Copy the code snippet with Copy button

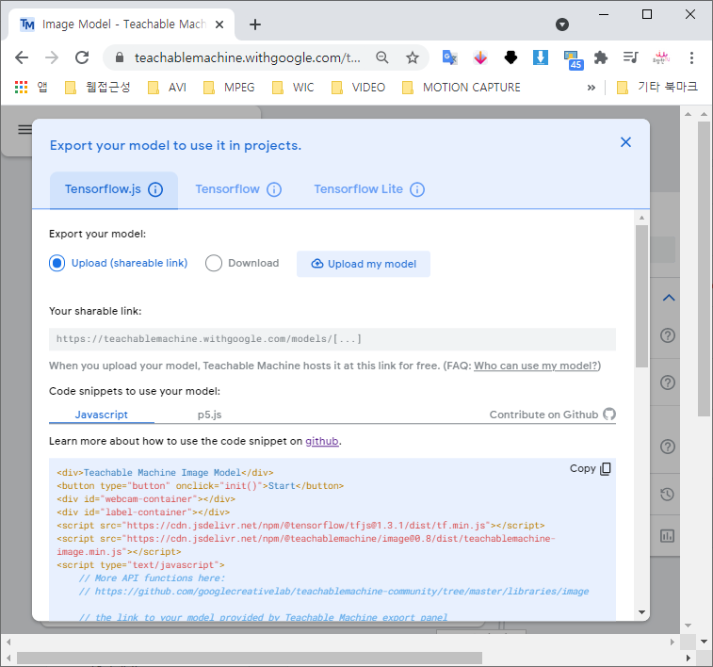(591, 469)
